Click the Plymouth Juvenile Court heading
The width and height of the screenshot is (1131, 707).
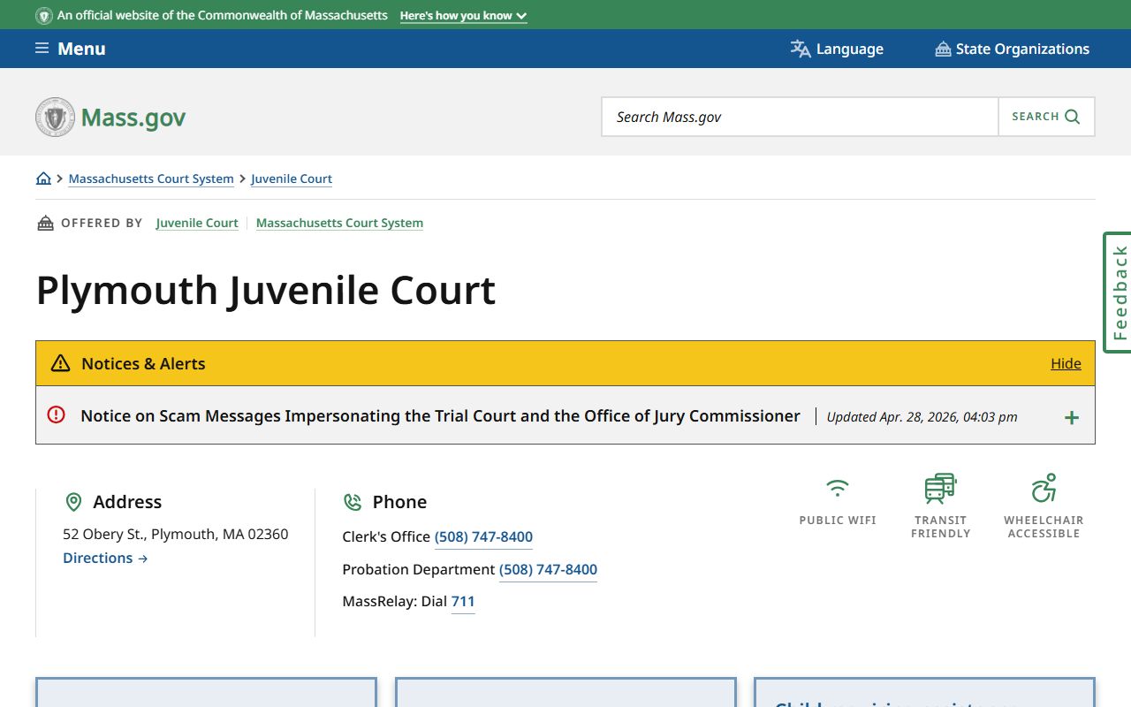point(266,290)
